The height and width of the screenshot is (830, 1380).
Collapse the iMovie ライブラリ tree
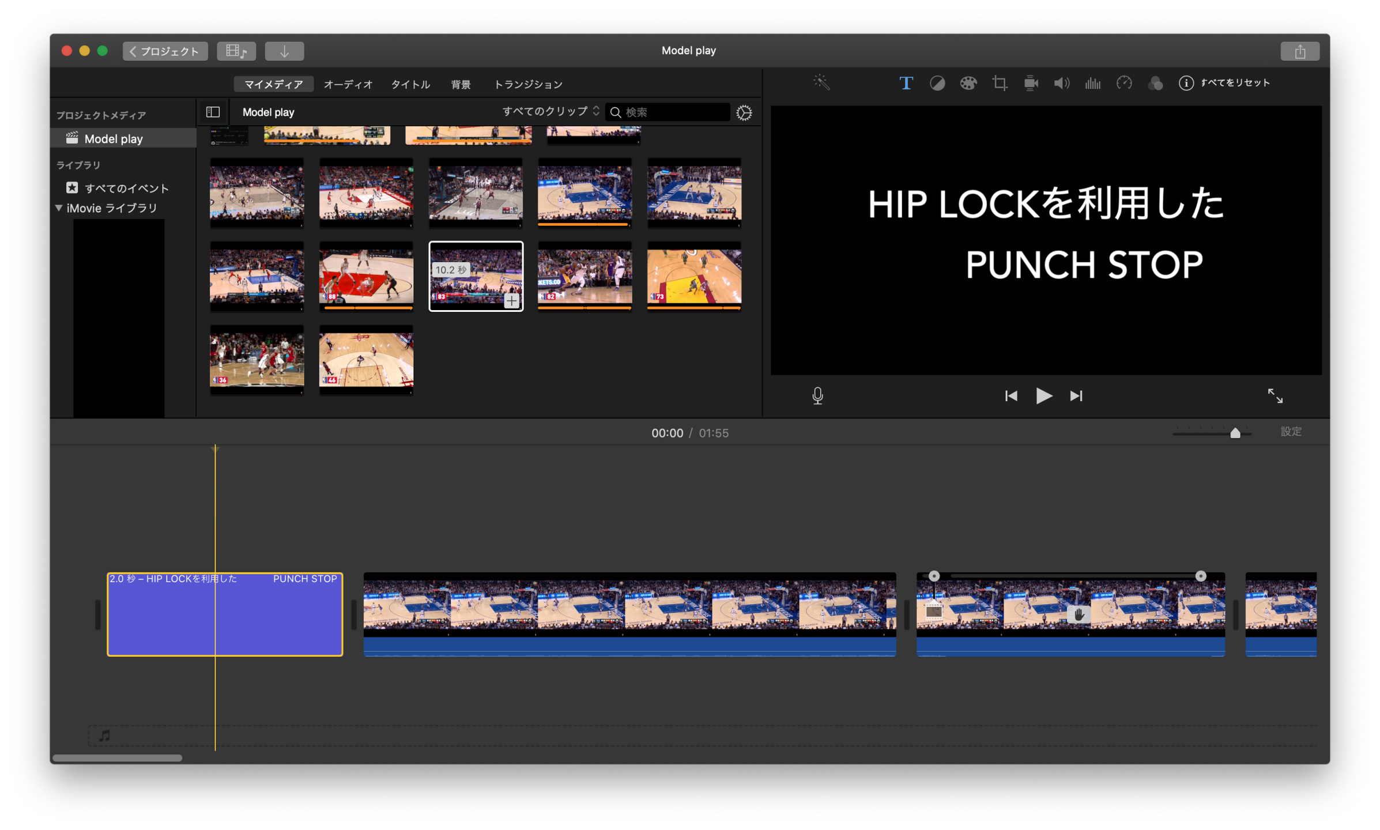59,208
